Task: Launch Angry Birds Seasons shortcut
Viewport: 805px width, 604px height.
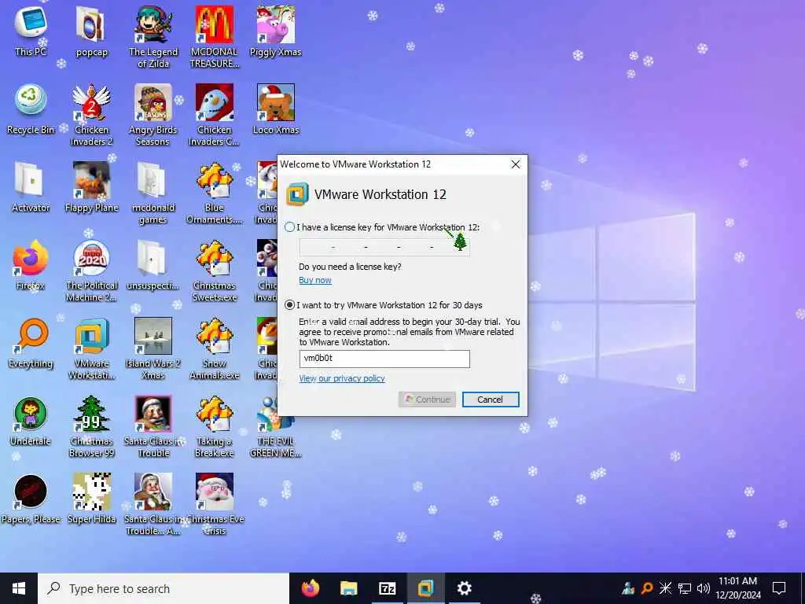Action: coord(153,115)
